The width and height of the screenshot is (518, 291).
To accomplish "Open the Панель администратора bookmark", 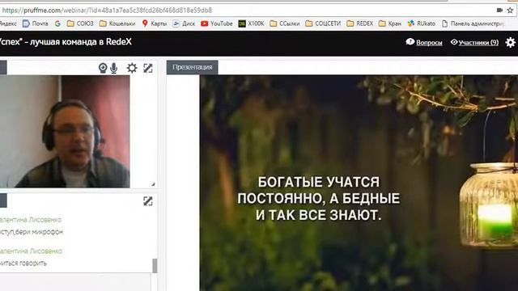I will [473, 23].
